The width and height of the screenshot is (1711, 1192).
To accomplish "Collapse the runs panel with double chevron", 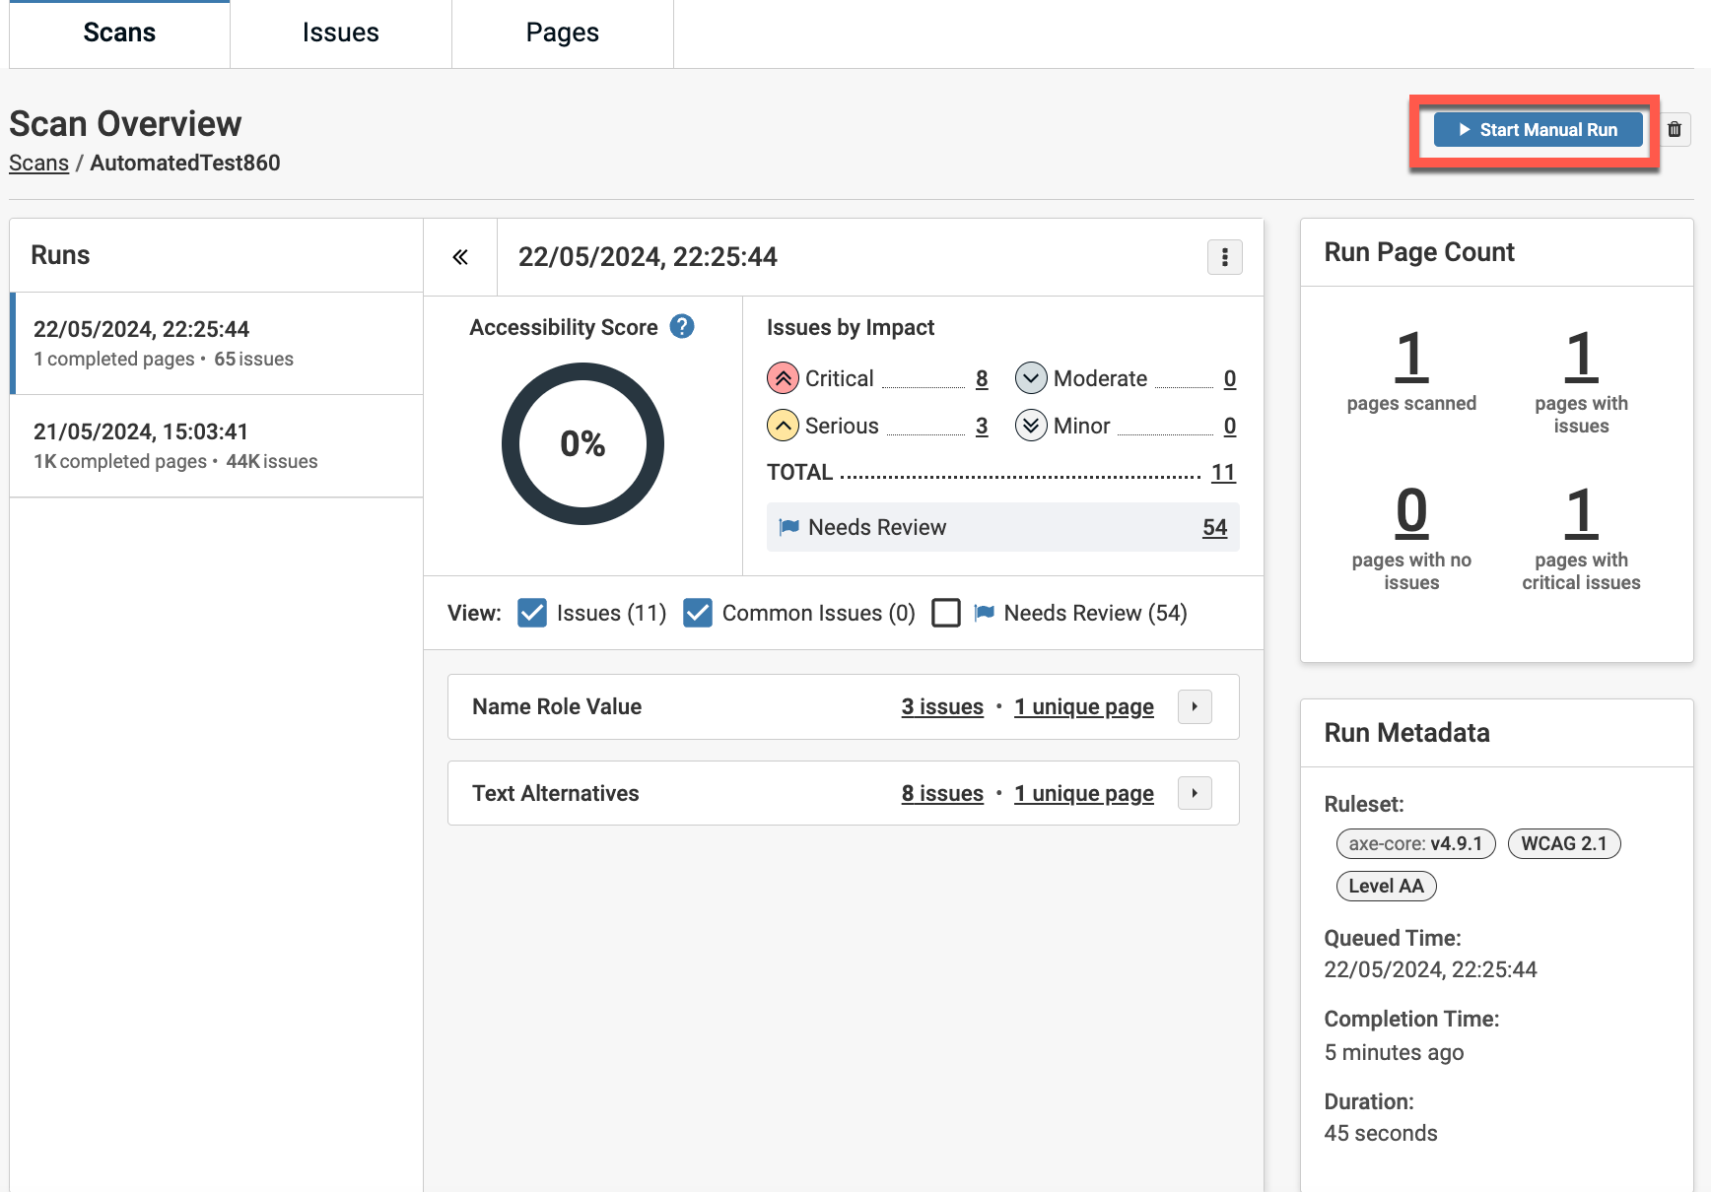I will pyautogui.click(x=460, y=257).
